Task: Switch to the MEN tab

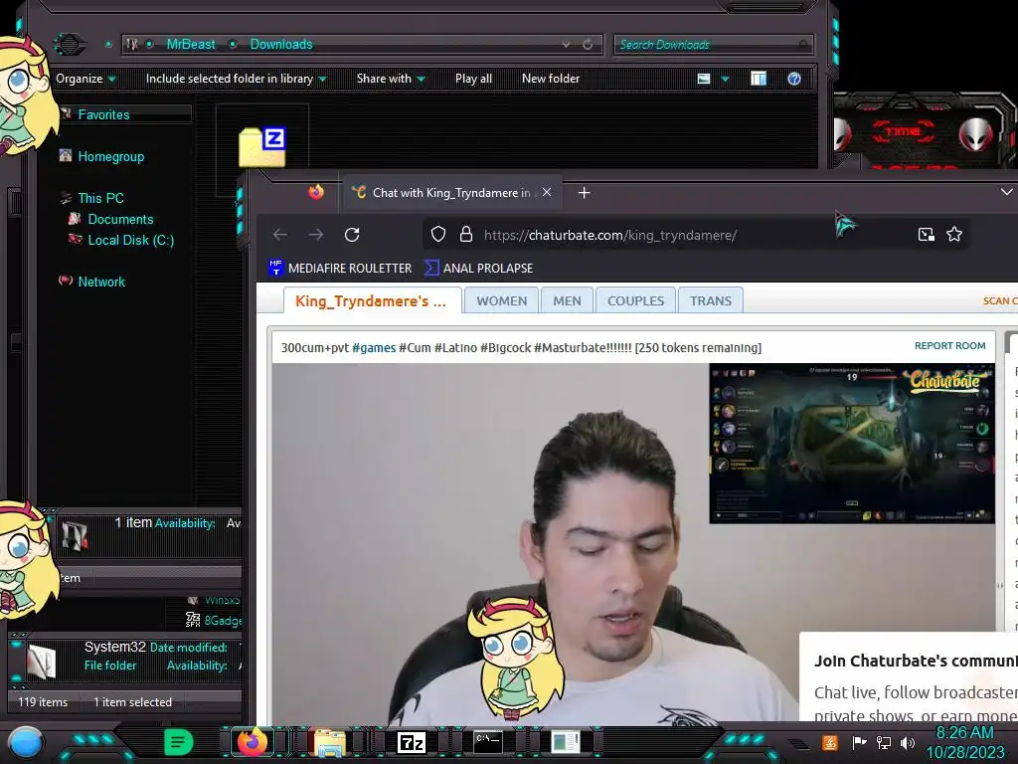Action: (x=567, y=300)
